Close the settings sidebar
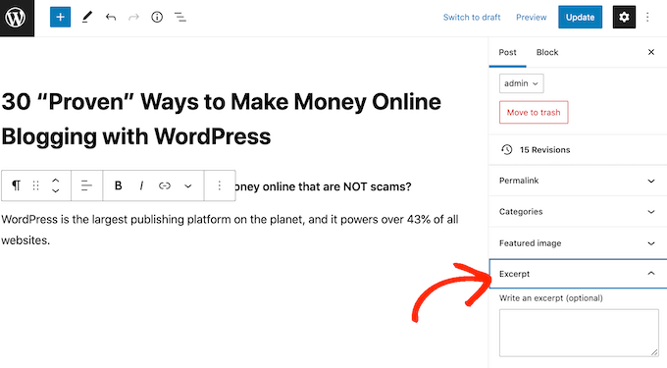The image size is (667, 368). coord(651,52)
